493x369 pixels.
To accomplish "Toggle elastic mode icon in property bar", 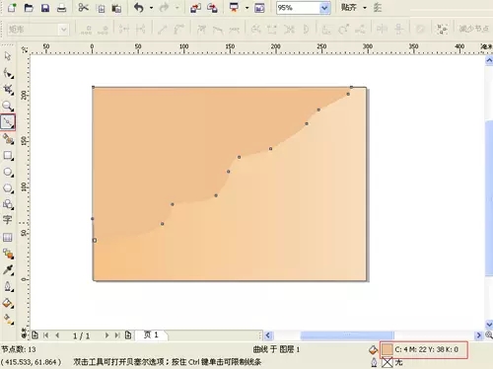I will (420, 30).
